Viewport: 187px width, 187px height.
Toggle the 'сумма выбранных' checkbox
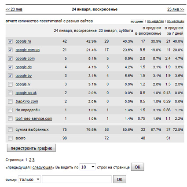click(10, 130)
